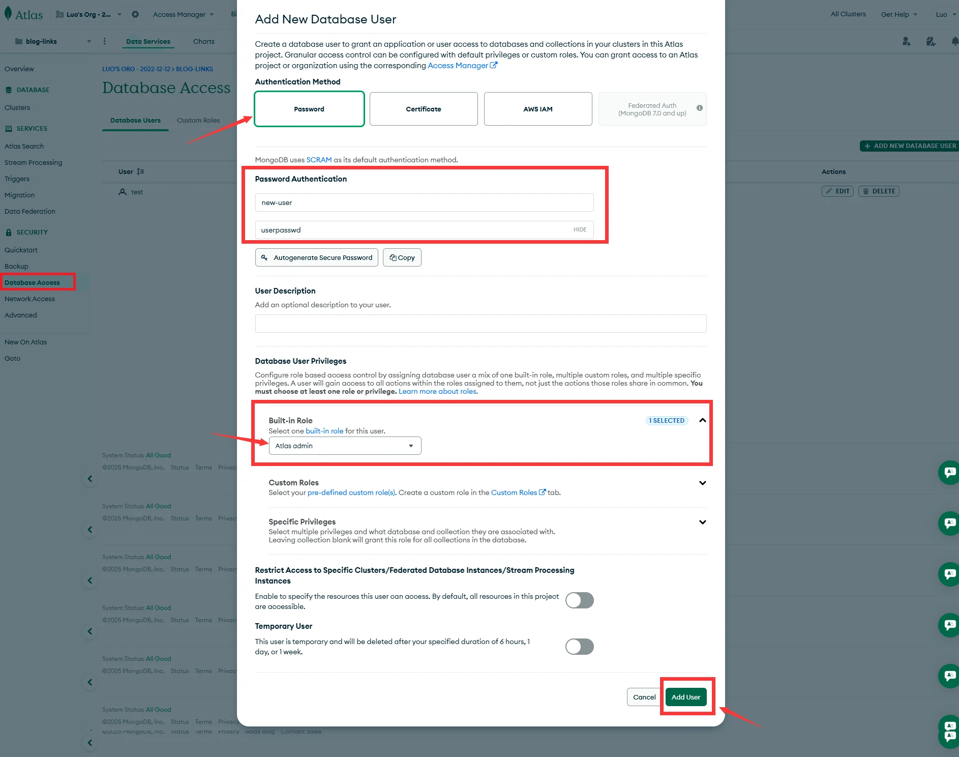Click the info icon on Federated Auth
959x757 pixels.
coord(699,108)
